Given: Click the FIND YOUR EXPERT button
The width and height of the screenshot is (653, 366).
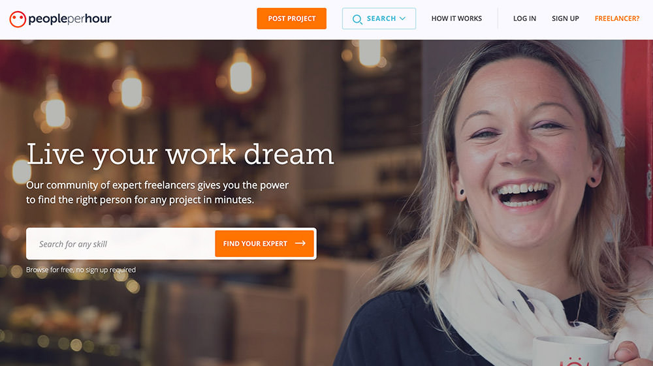Looking at the screenshot, I should click(x=264, y=243).
